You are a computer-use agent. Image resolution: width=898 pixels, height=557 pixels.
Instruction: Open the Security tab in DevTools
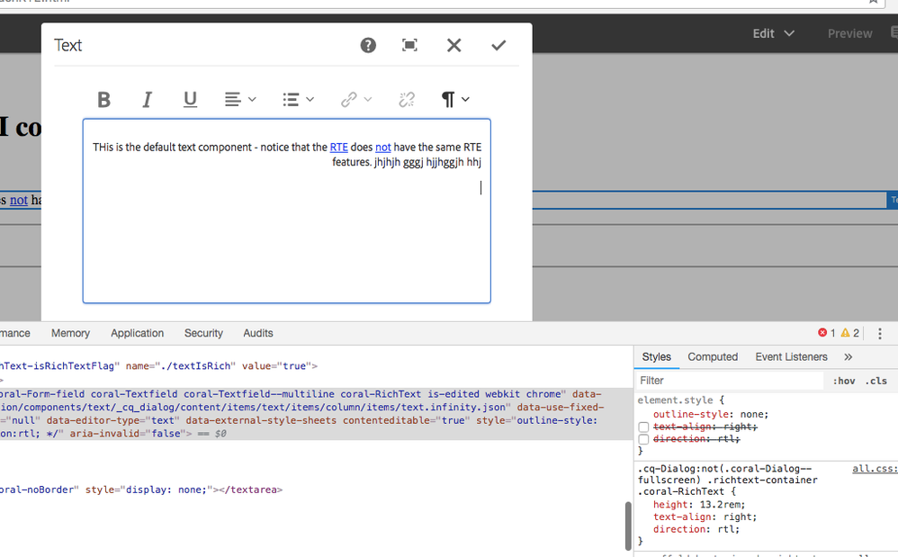point(203,333)
